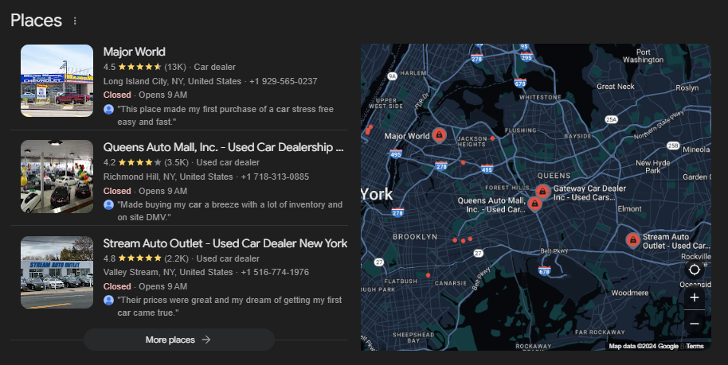The height and width of the screenshot is (365, 728).
Task: Click the Stream Auto Outlet photo
Action: tap(57, 272)
